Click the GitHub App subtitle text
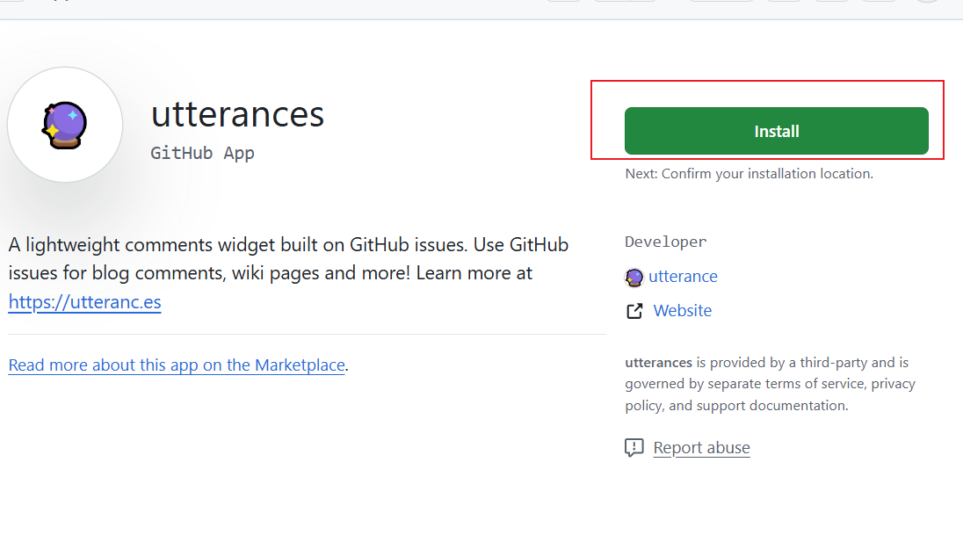The image size is (963, 549). (x=202, y=153)
